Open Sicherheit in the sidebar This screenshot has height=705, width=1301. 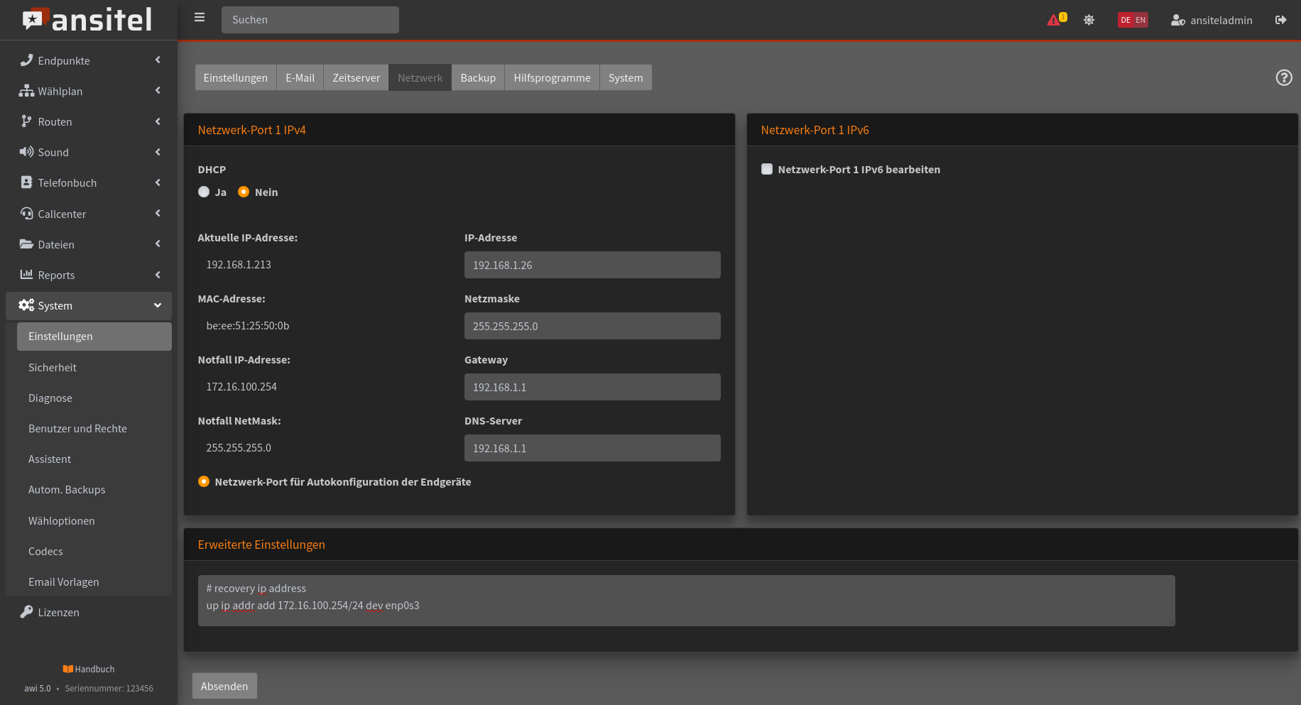click(x=53, y=367)
